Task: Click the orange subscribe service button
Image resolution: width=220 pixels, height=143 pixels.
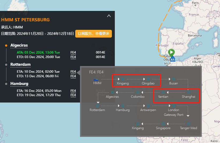Action: click(x=93, y=34)
